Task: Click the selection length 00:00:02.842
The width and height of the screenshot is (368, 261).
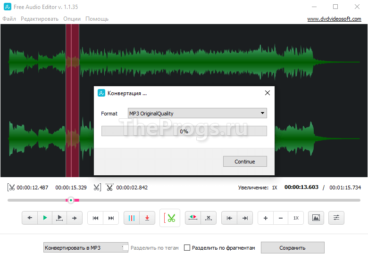Action: [x=132, y=188]
